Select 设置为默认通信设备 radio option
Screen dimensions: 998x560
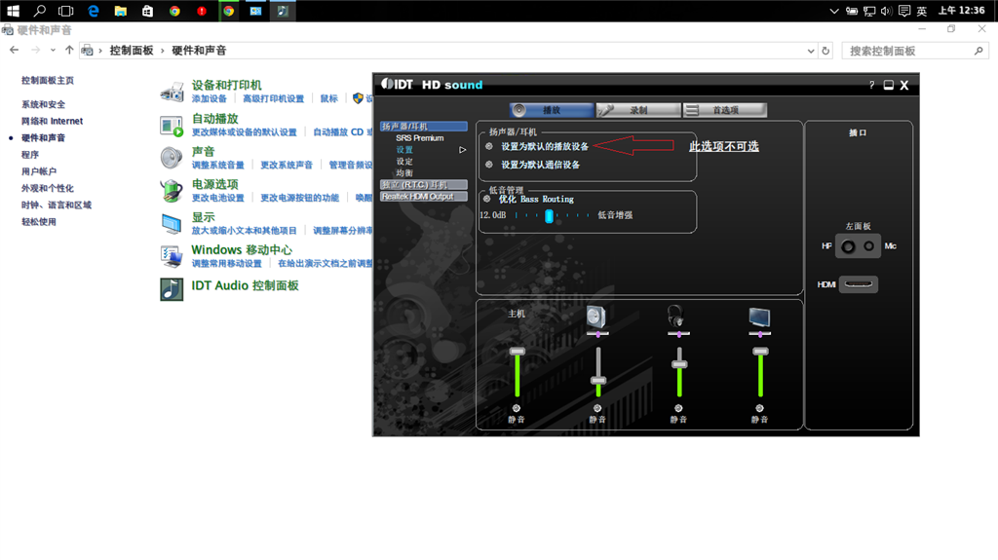(x=489, y=165)
